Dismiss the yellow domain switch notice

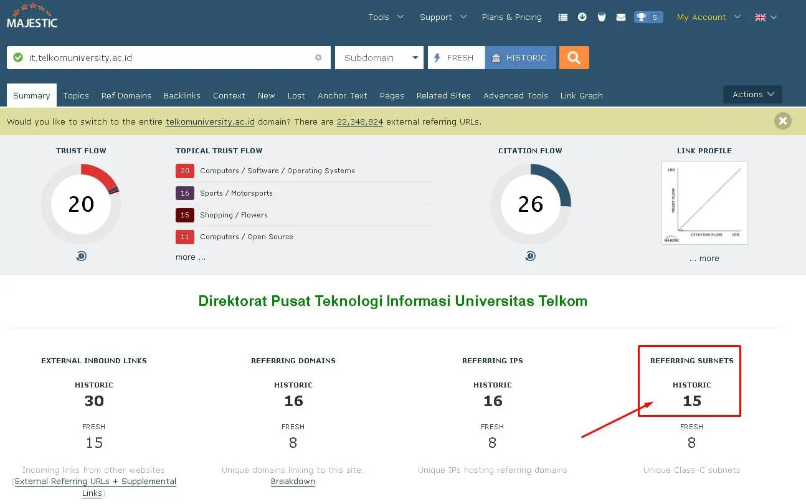tap(783, 121)
